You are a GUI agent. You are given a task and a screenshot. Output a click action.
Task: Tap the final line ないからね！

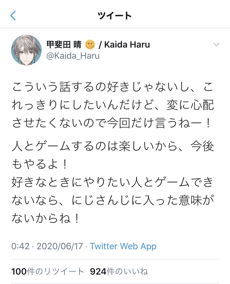pyautogui.click(x=46, y=218)
